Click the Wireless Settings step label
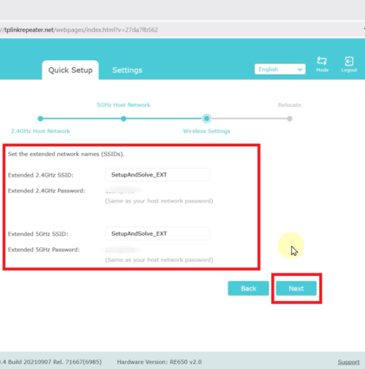Screen dimensions: 365x369 pos(207,131)
